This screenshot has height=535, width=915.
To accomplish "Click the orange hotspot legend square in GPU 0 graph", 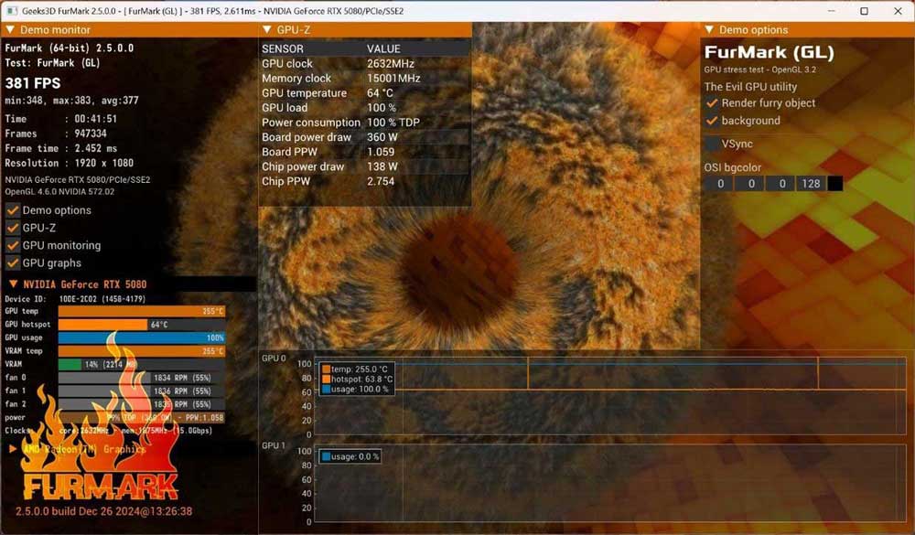I will [326, 380].
